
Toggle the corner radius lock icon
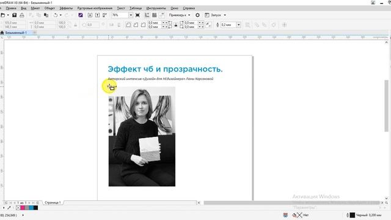click(176, 24)
